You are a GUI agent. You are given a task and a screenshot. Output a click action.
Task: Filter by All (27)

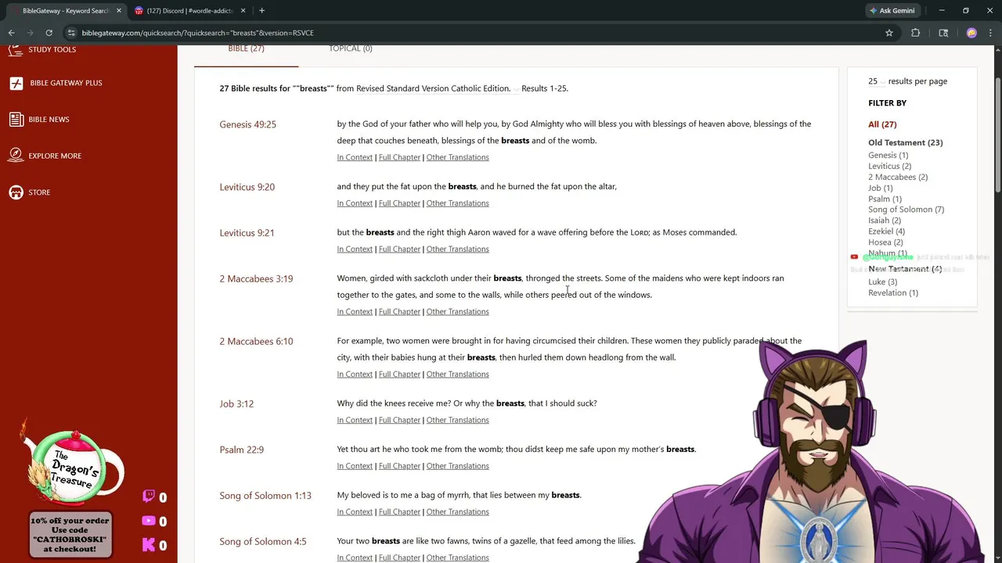click(882, 124)
